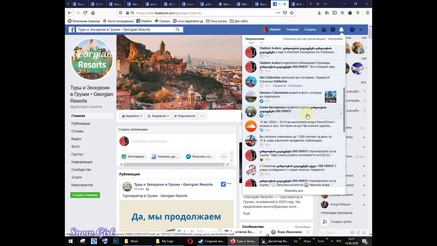The width and height of the screenshot is (437, 246).
Task: Open SoundCloud login notification
Action: click(x=294, y=126)
